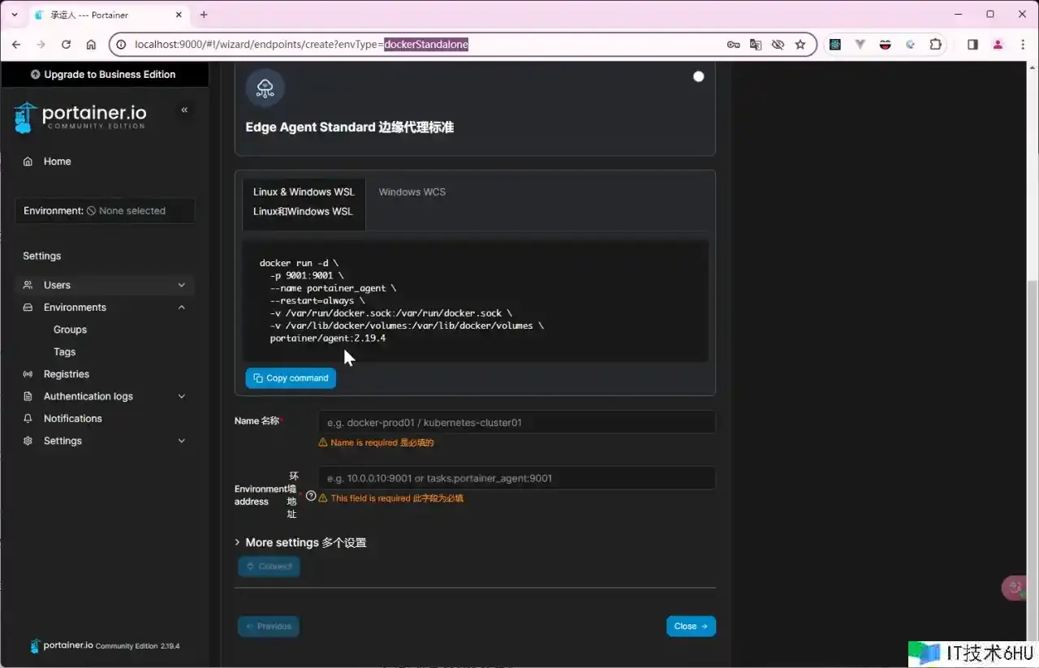
Task: Click the Name input field
Action: [516, 422]
